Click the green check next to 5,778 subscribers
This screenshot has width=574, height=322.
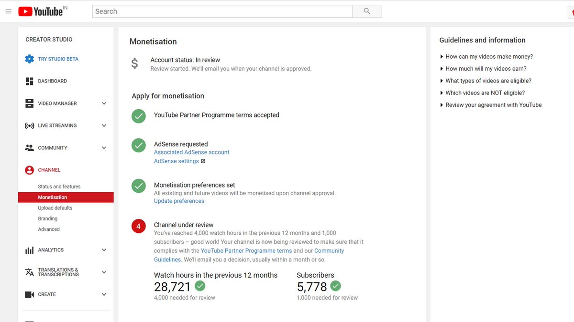click(x=336, y=286)
